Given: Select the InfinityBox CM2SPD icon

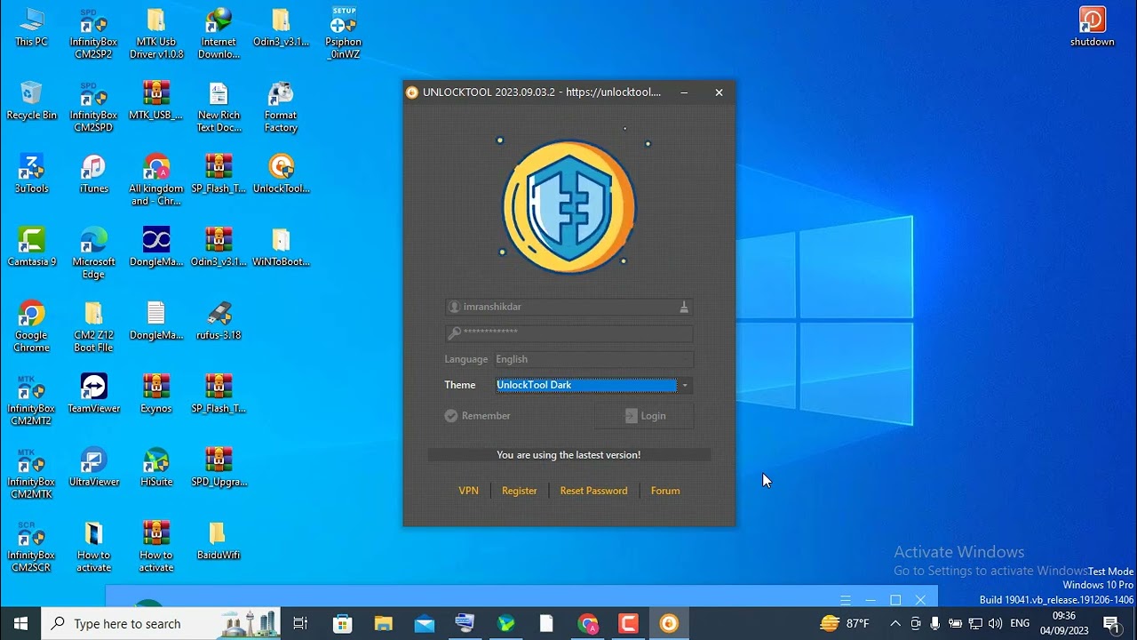Looking at the screenshot, I should pyautogui.click(x=93, y=107).
